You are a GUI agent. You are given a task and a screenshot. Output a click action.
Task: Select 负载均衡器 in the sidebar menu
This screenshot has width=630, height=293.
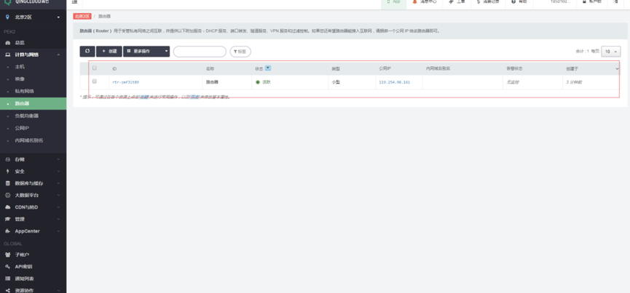coord(27,116)
